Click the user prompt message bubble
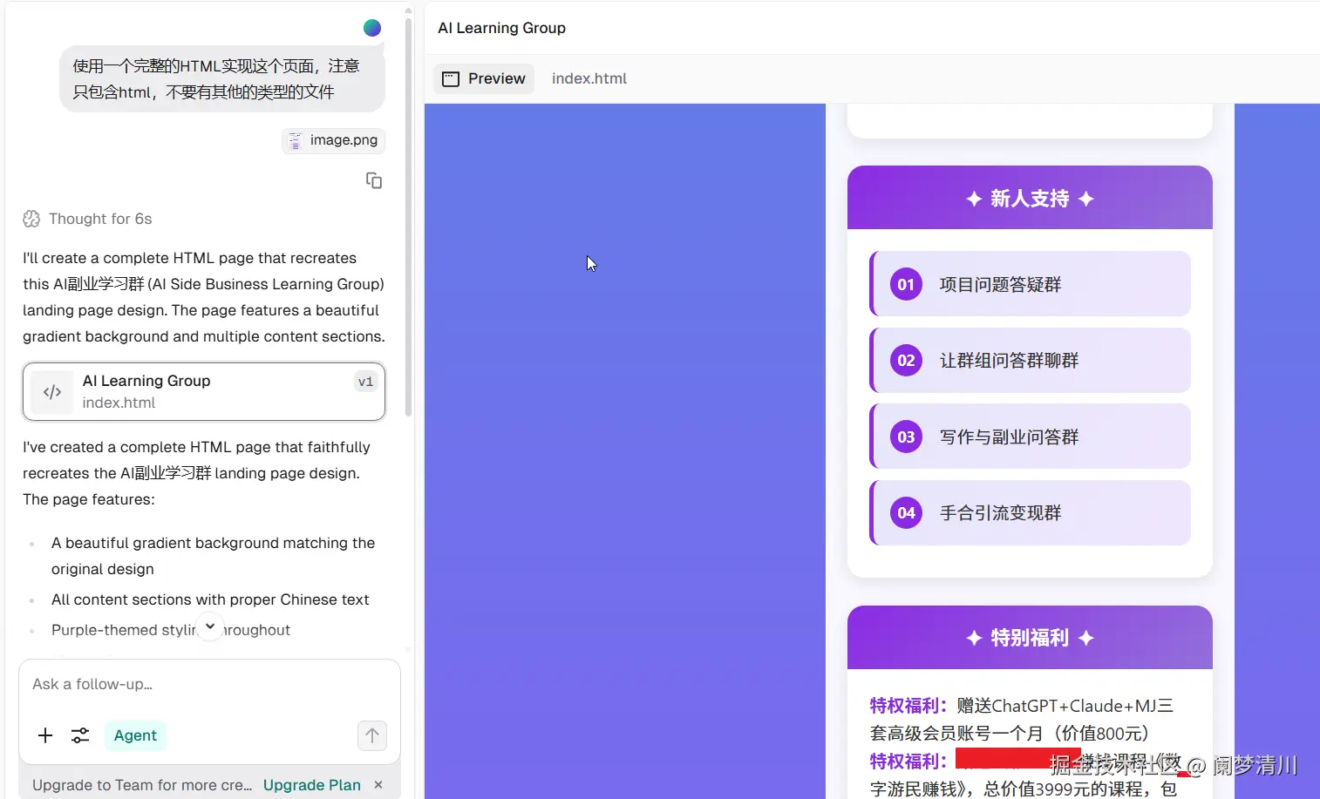This screenshot has width=1320, height=799. coord(221,78)
